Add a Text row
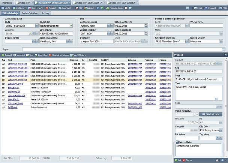Image resolution: width=228 pixels, height=163 pixels. click(30, 55)
